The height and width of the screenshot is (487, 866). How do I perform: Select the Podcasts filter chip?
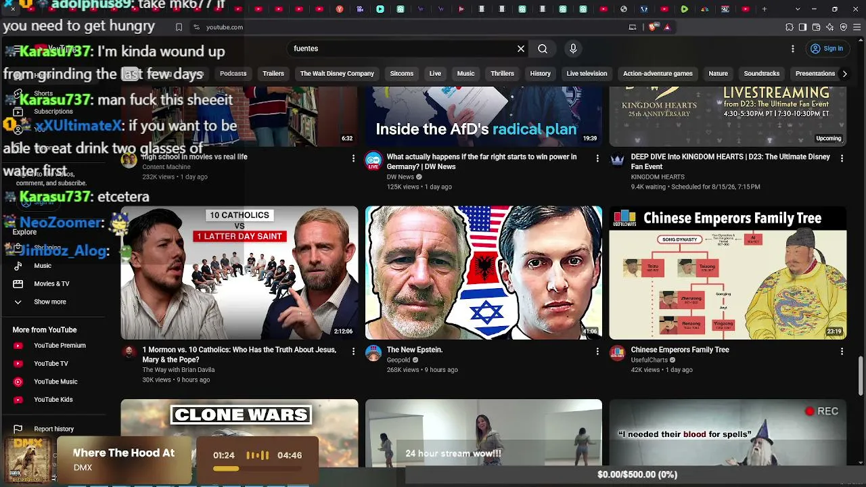tap(233, 74)
